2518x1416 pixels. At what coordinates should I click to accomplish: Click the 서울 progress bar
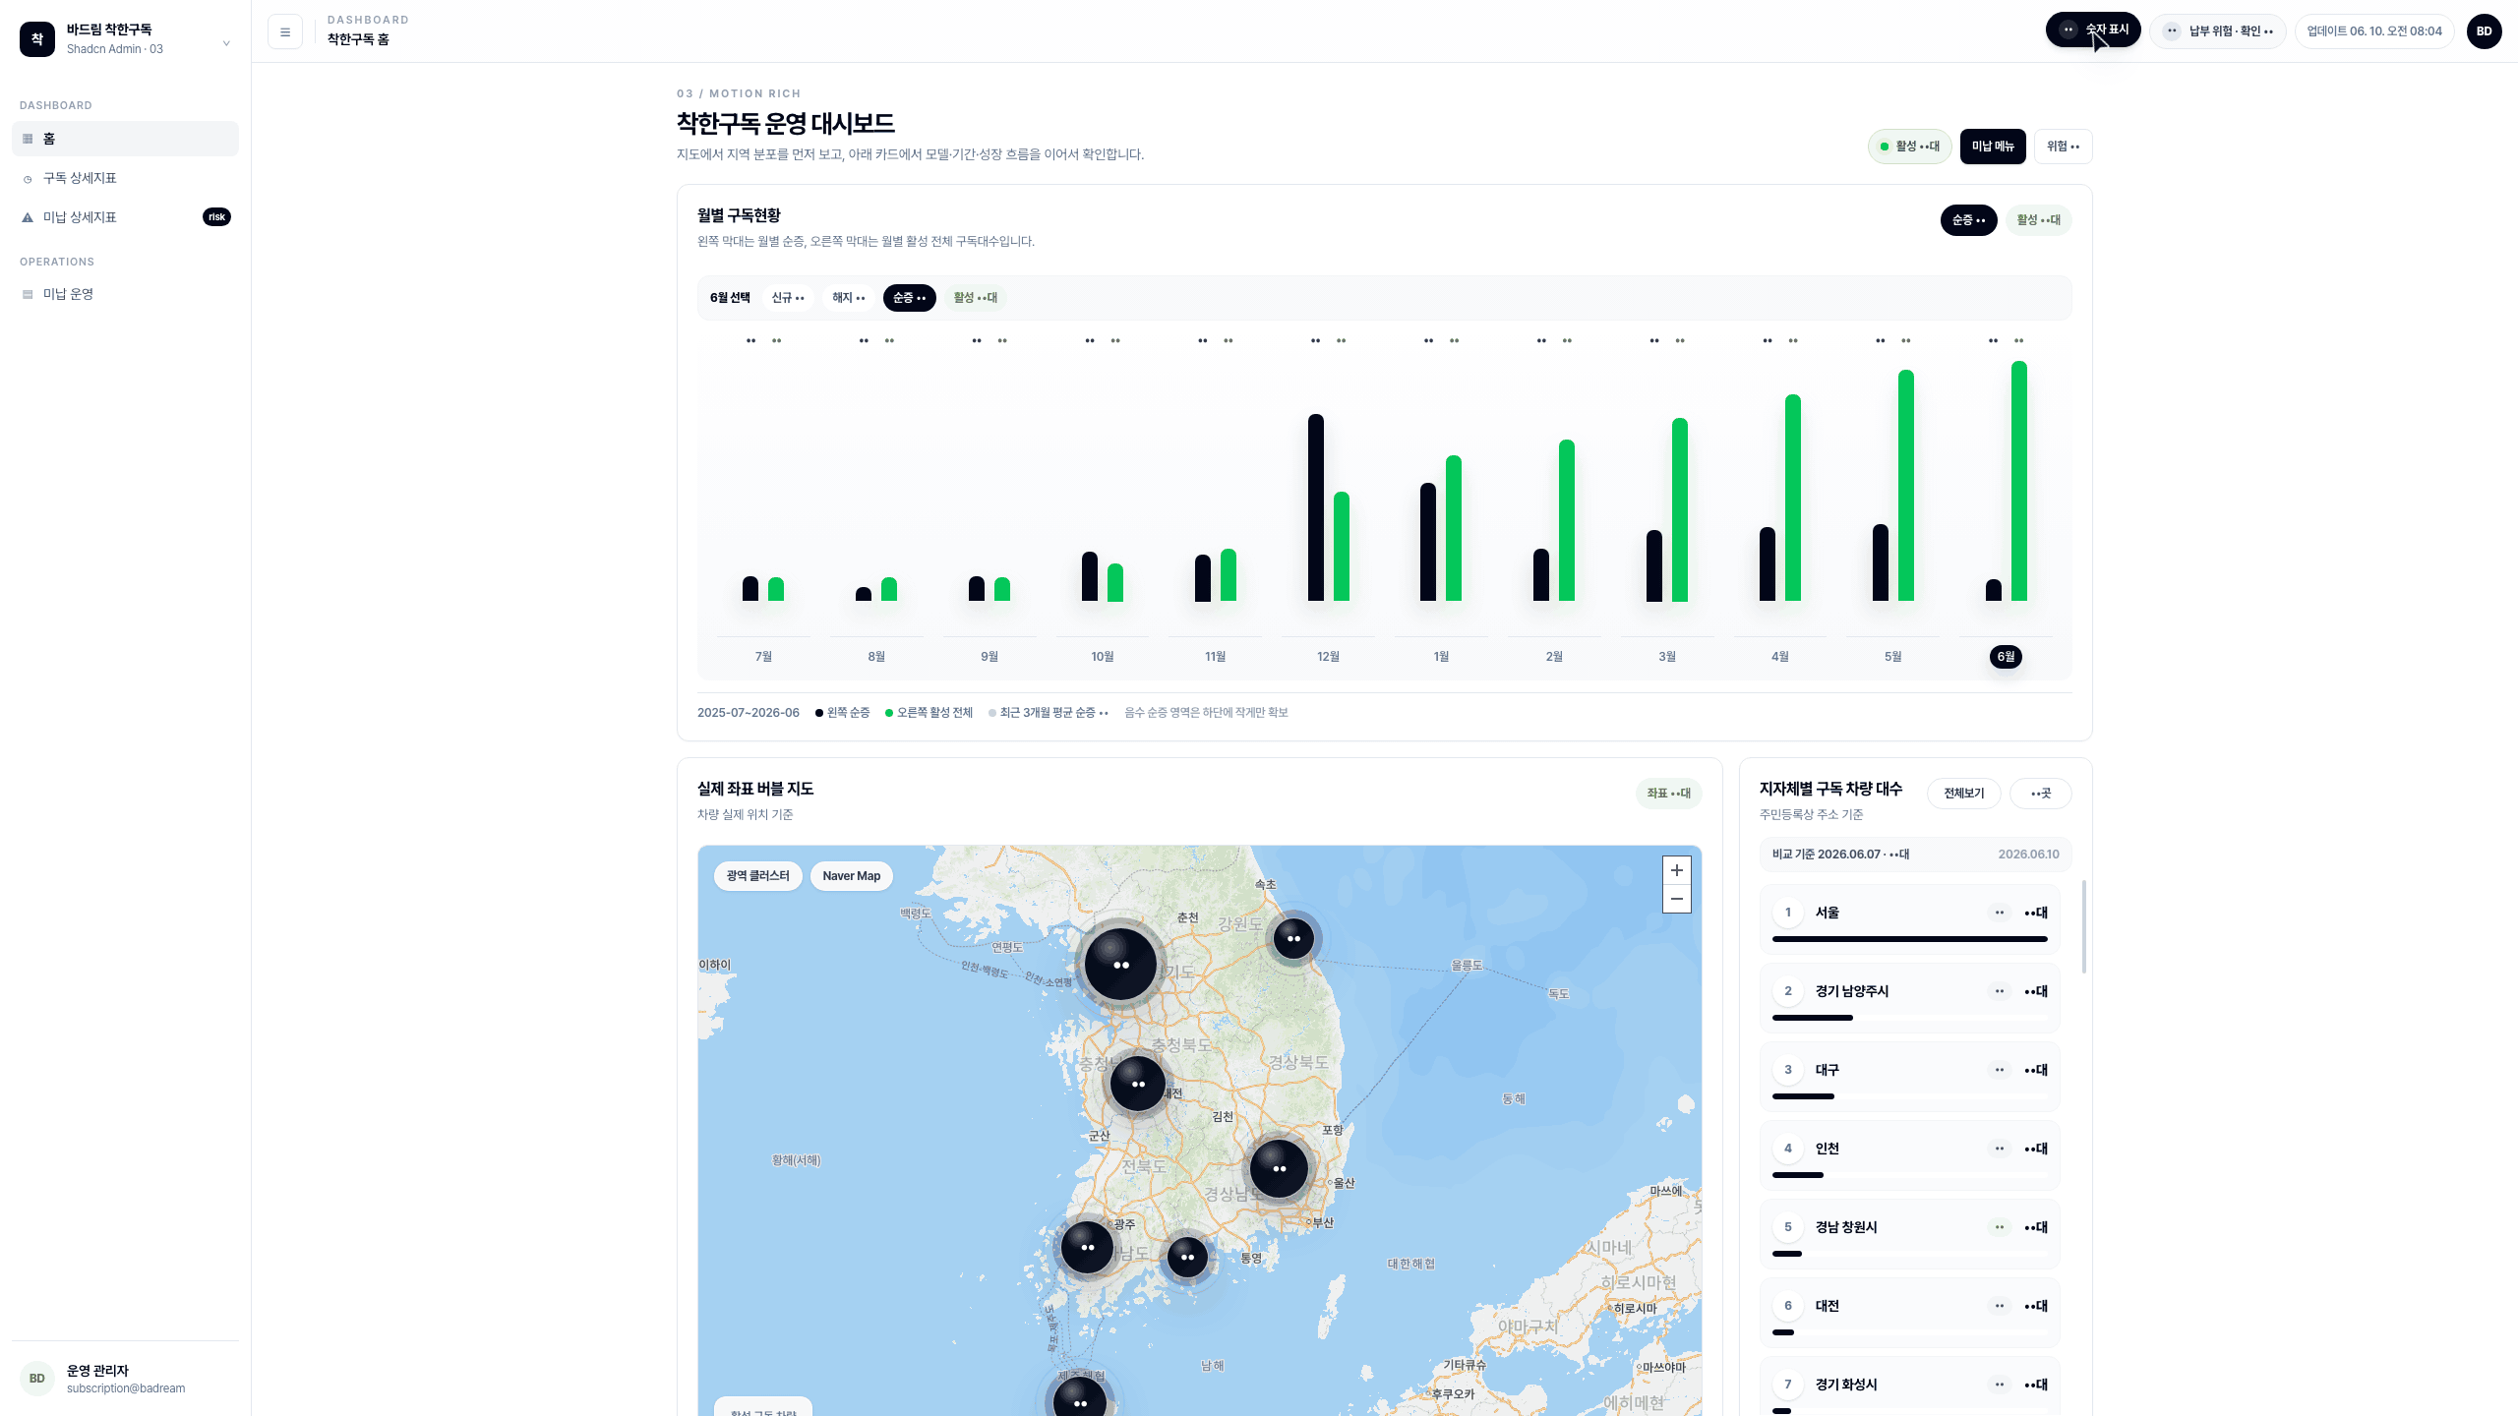1910,939
